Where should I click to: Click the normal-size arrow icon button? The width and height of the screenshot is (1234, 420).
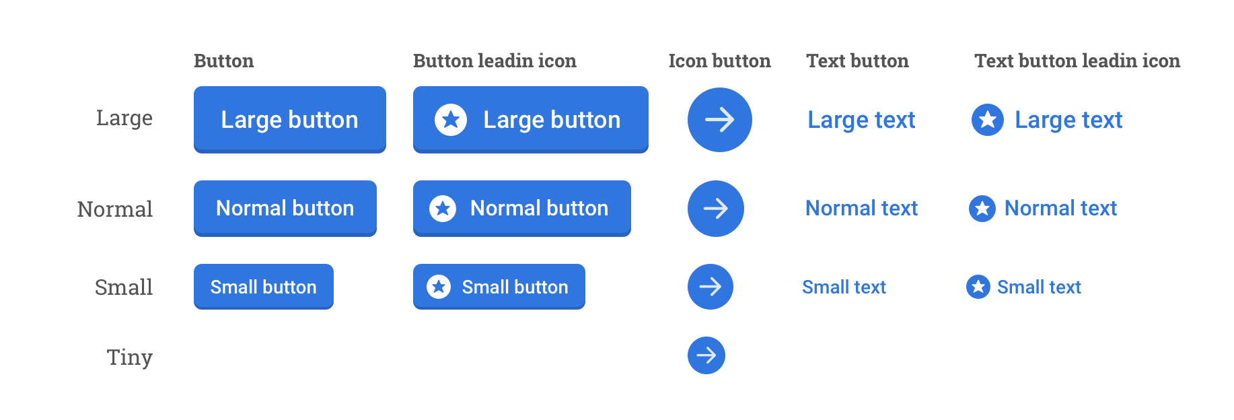click(x=715, y=209)
